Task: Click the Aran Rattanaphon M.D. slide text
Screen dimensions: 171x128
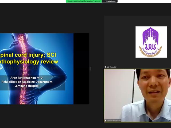Action: tap(27, 78)
